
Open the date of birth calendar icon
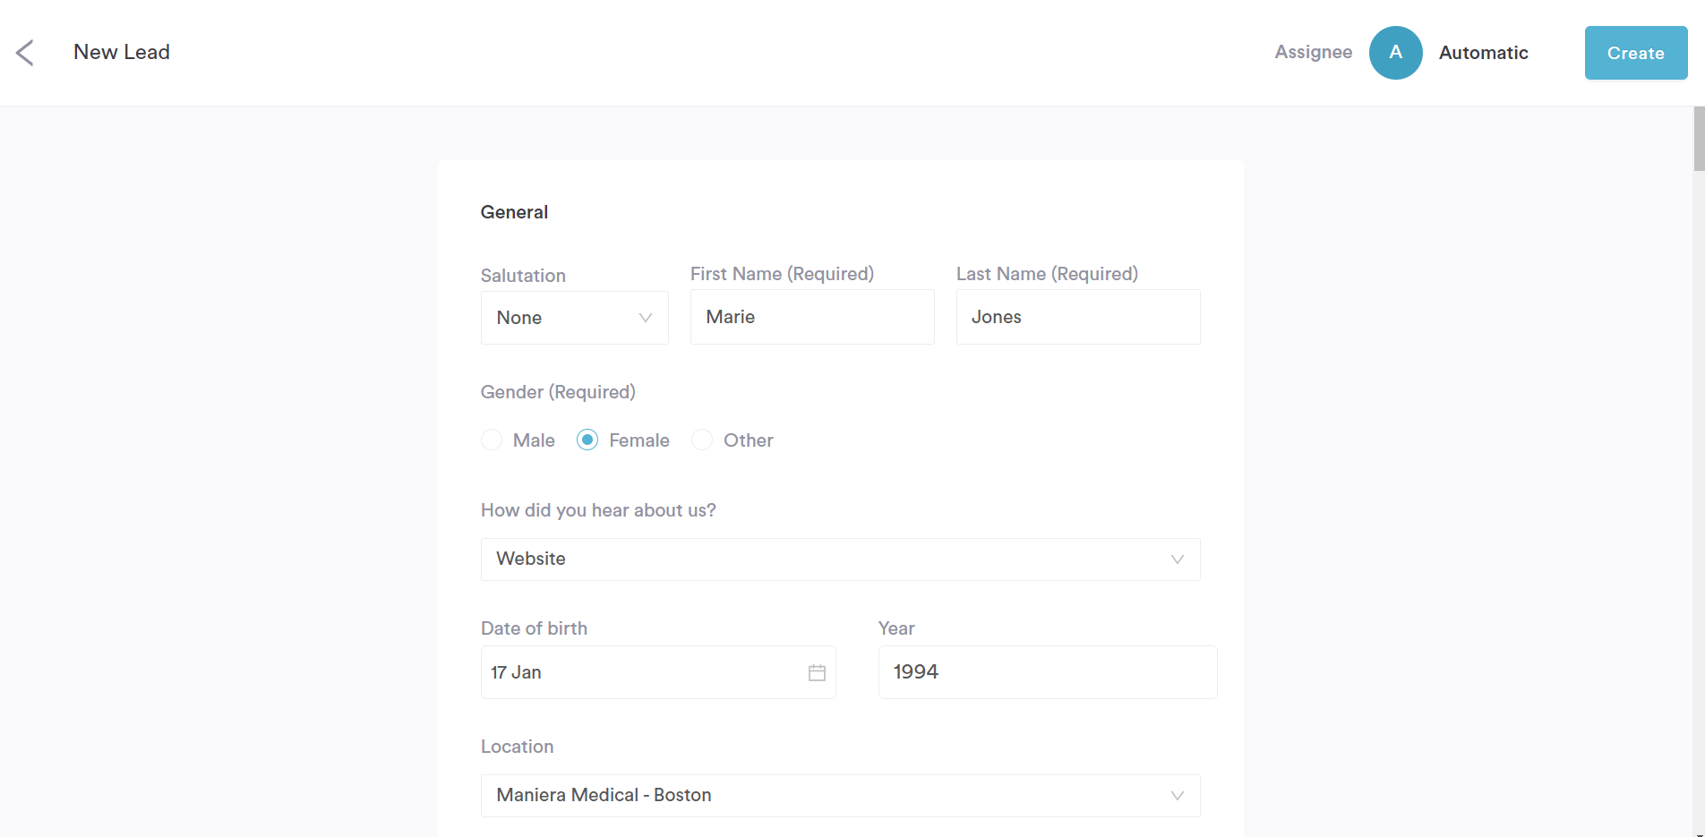tap(817, 672)
